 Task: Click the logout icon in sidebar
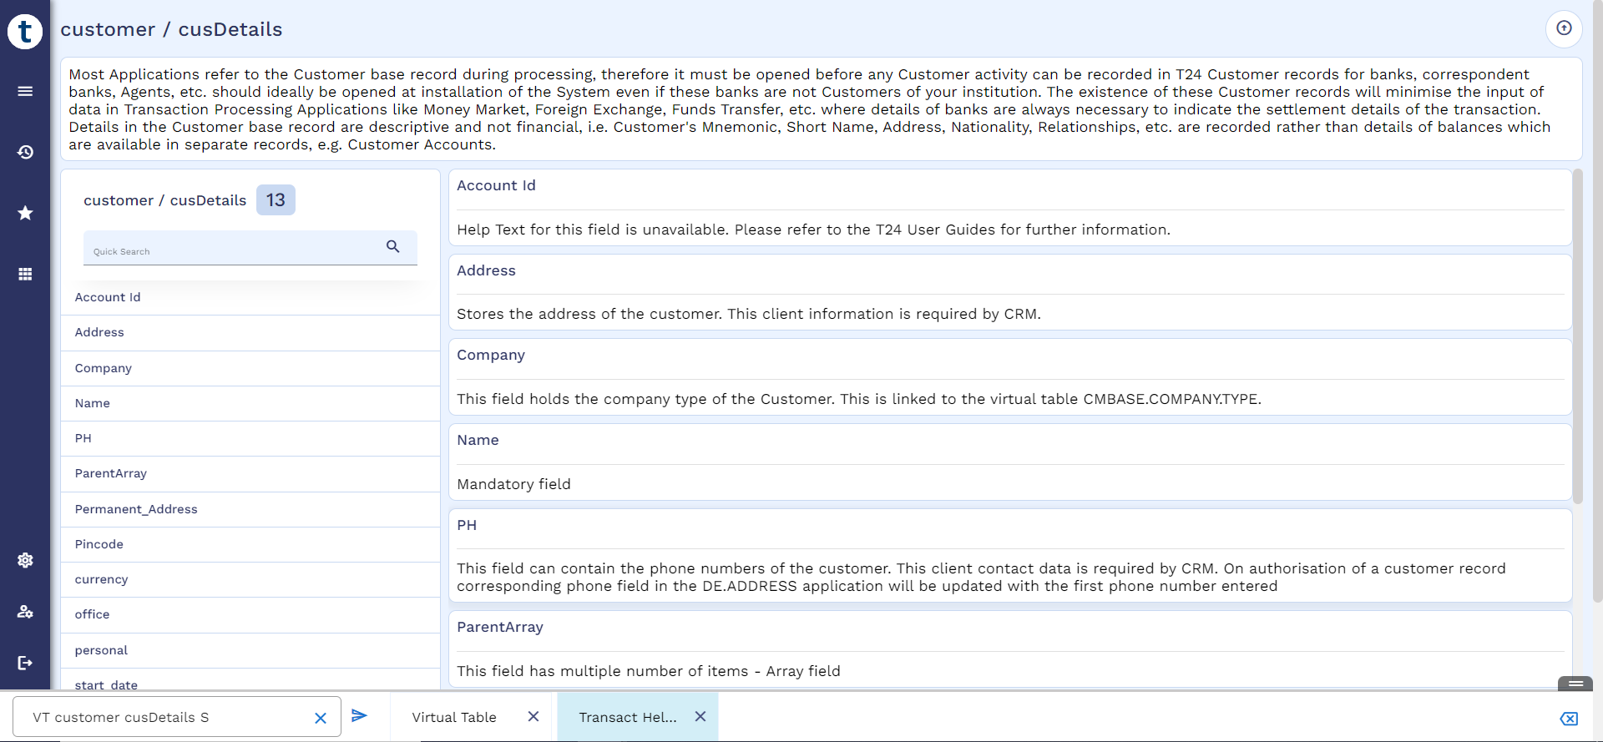coord(25,663)
